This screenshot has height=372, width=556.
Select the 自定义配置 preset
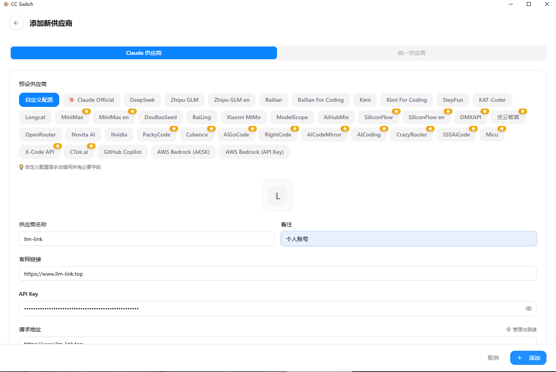pyautogui.click(x=39, y=100)
